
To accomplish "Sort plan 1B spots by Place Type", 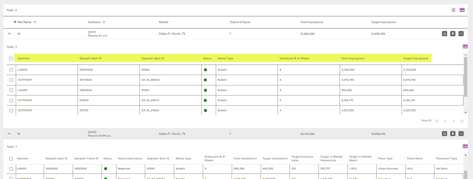I will (x=385, y=159).
